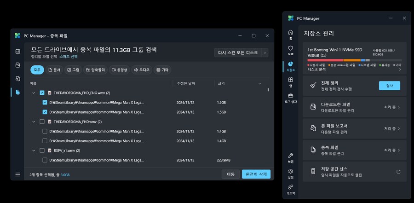Click 다시 스캔 모든 디스크 button
The height and width of the screenshot is (203, 414).
tap(238, 52)
